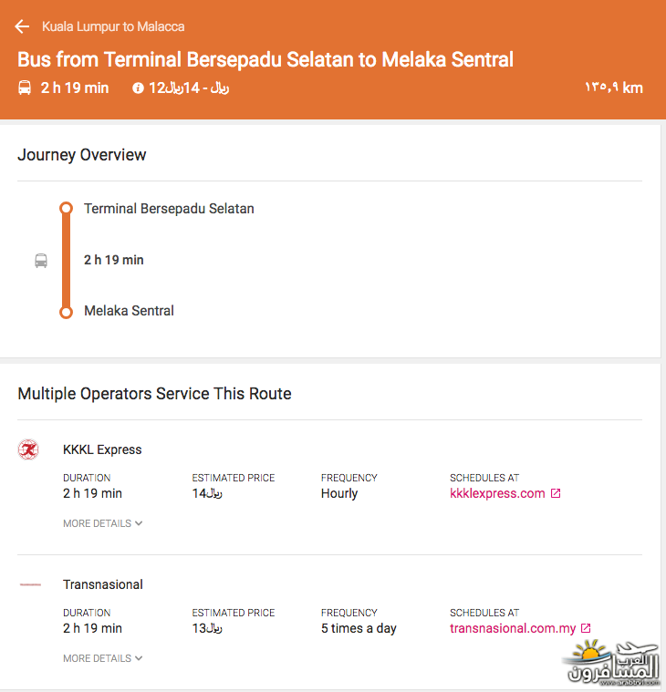
Task: Expand More Details for KKKL Express
Action: 102,523
